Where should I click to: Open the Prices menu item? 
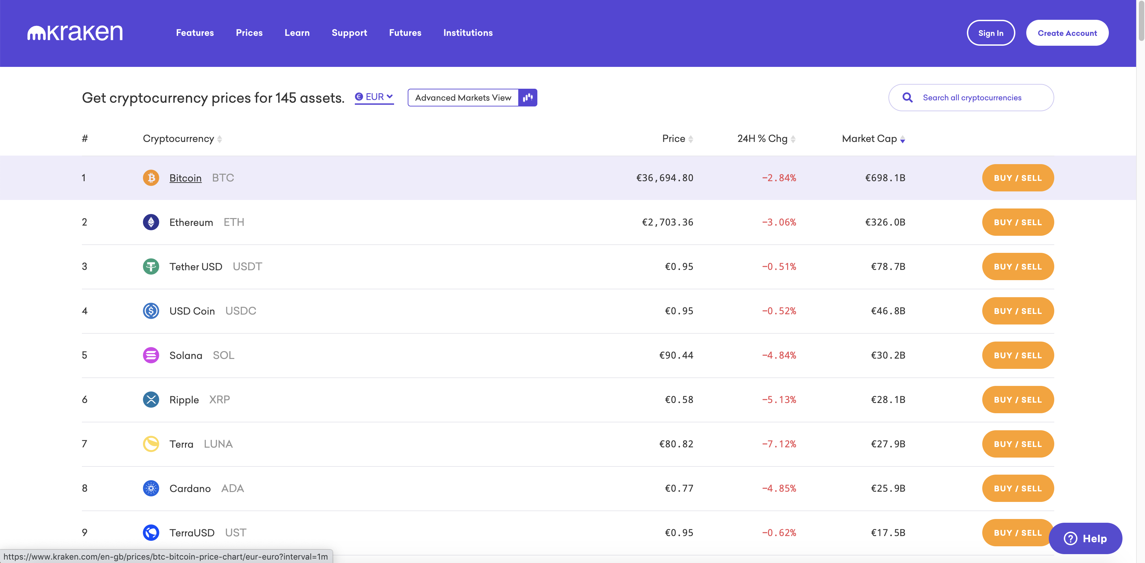coord(249,33)
